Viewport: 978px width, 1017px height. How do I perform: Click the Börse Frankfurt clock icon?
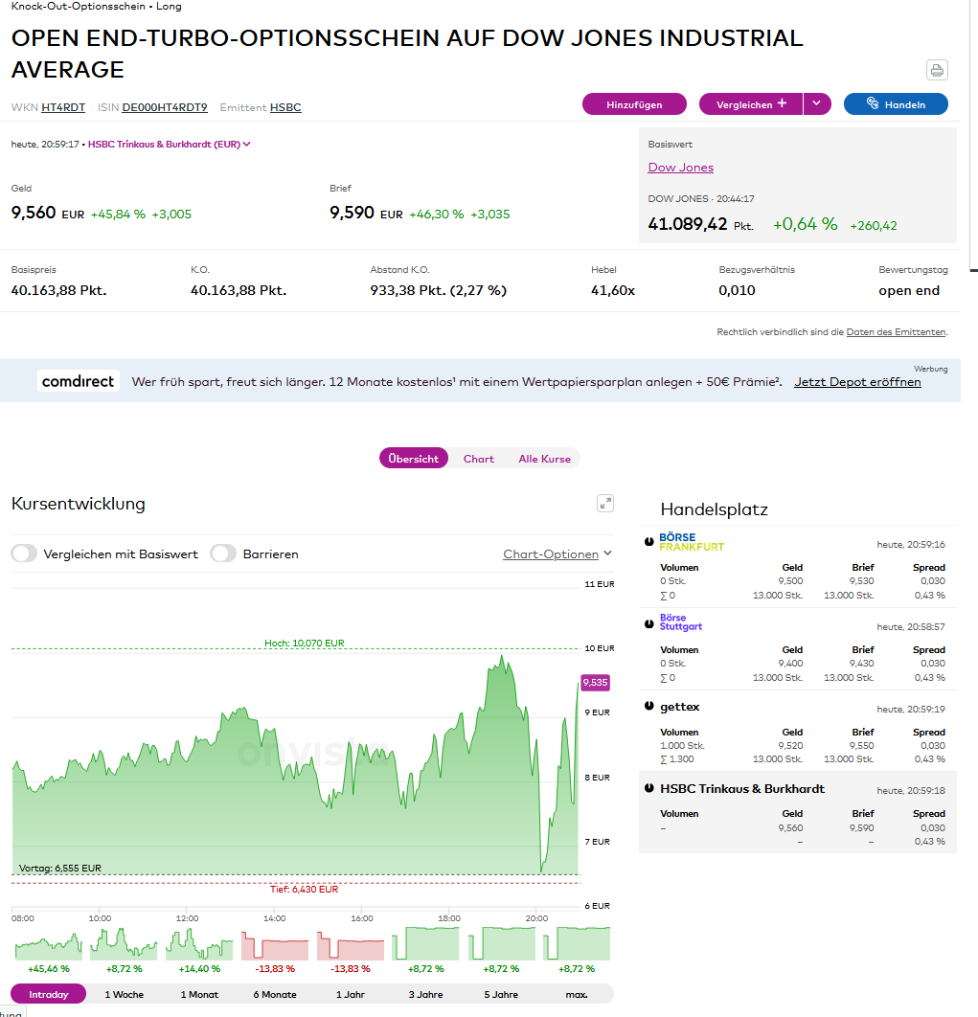[648, 542]
